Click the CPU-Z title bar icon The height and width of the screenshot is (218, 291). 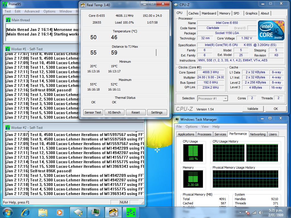[176, 5]
